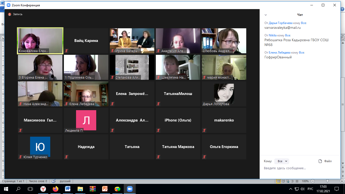Click the sender name Дарья Горбачева in chat
Image resolution: width=345 pixels, height=194 pixels.
pos(281,23)
